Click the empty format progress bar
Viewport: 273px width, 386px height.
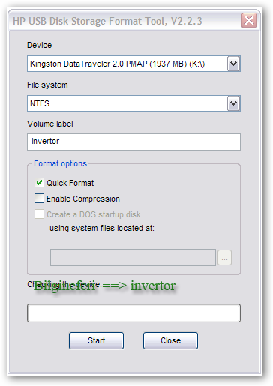133,313
